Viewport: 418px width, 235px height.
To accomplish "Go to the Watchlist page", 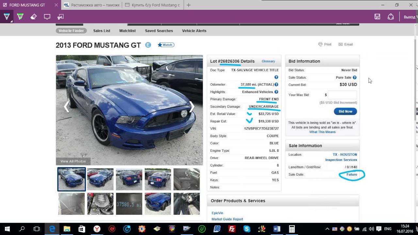I will [127, 31].
